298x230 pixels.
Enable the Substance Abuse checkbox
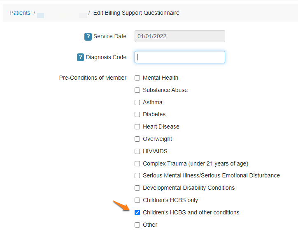click(x=137, y=90)
